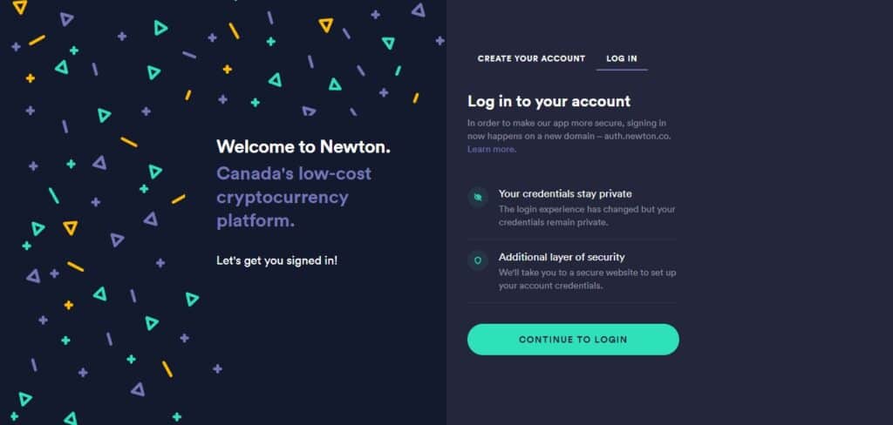This screenshot has height=425, width=893.
Task: Click the word 'platform.' in the tagline
Action: tap(256, 220)
